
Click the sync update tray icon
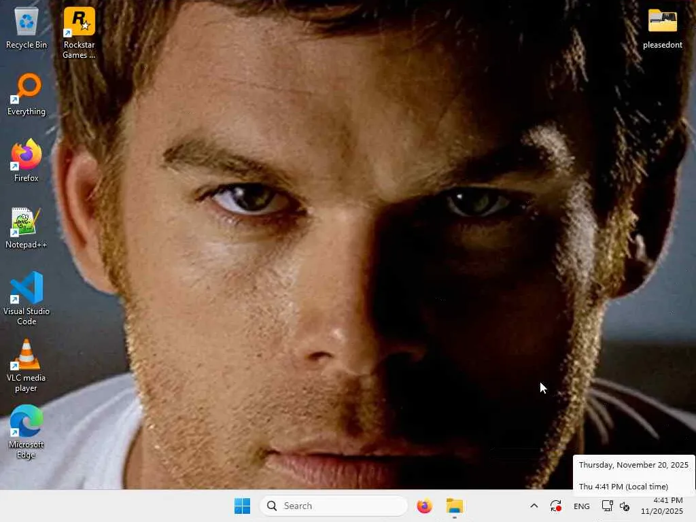pyautogui.click(x=556, y=506)
